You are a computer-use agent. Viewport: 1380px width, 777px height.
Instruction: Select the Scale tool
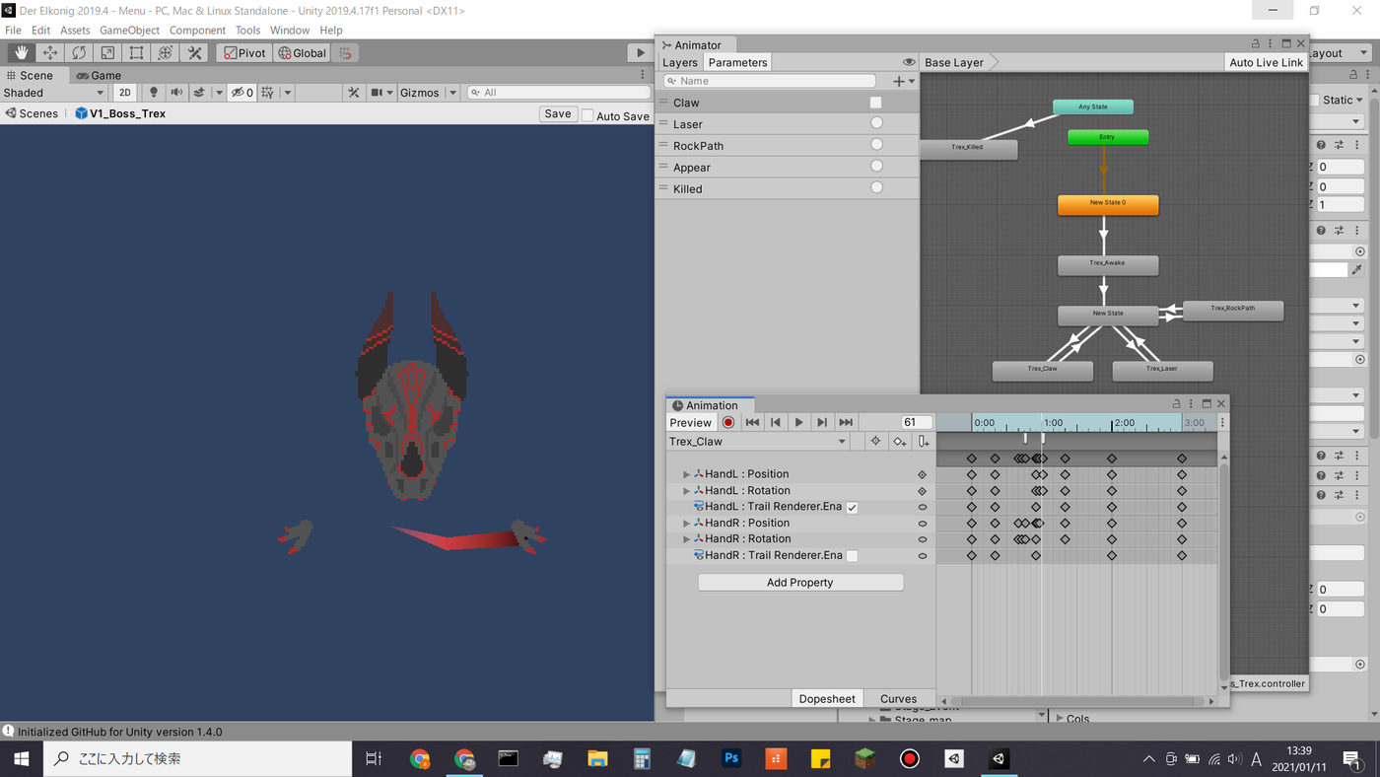[x=107, y=53]
